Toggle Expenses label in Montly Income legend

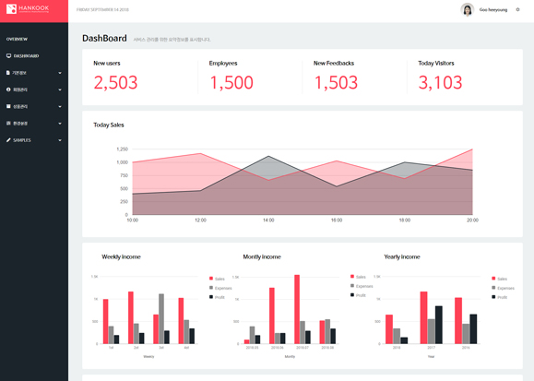364,286
